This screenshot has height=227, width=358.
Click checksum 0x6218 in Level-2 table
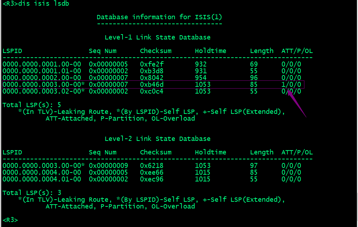click(x=152, y=165)
